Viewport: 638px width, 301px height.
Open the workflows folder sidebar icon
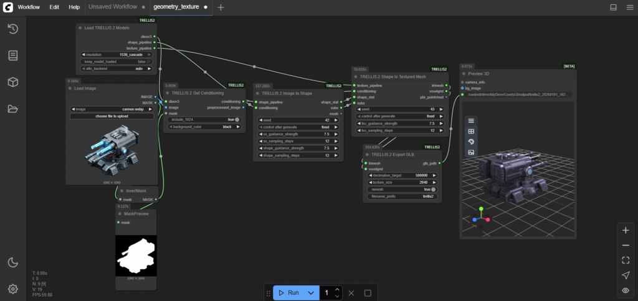12,109
